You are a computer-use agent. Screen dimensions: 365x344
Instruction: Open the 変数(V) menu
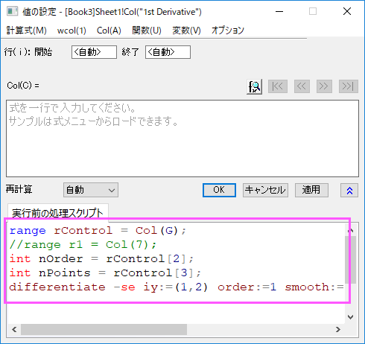tap(186, 31)
